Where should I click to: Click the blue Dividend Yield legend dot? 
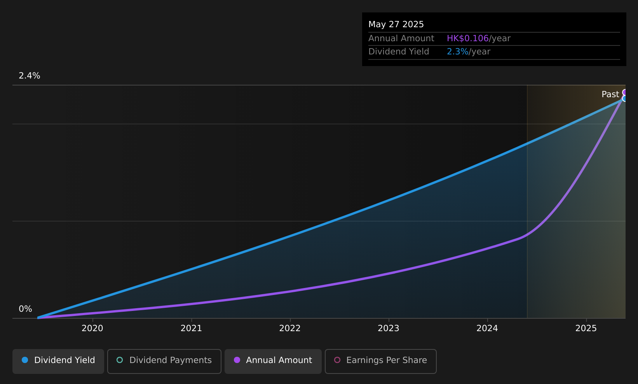coord(25,360)
